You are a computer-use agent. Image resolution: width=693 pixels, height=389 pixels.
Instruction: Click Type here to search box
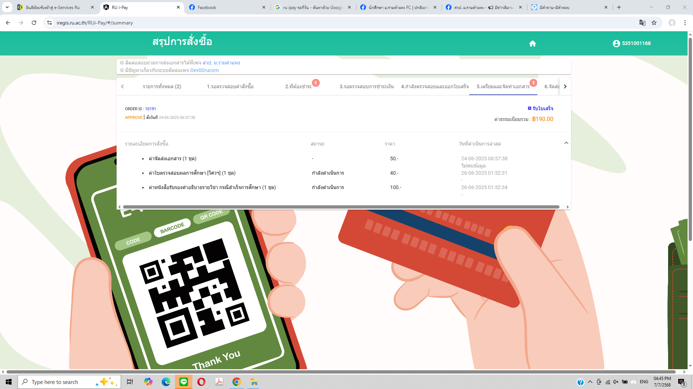tap(69, 382)
